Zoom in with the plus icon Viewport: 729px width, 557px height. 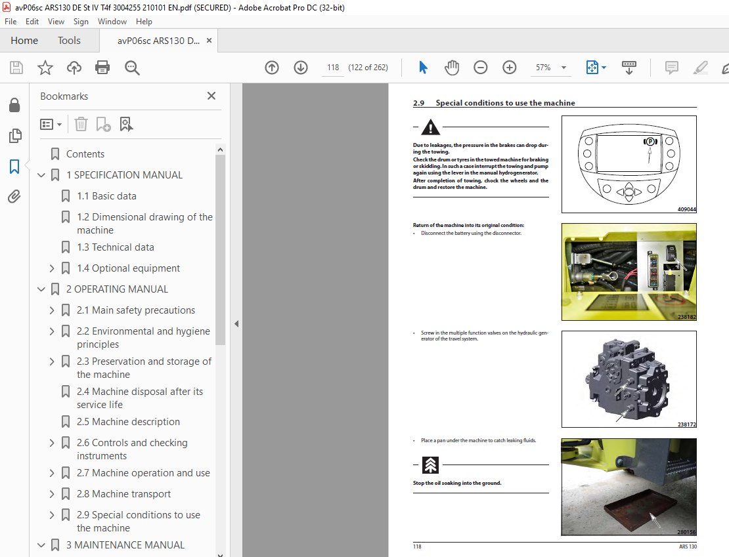coord(510,68)
